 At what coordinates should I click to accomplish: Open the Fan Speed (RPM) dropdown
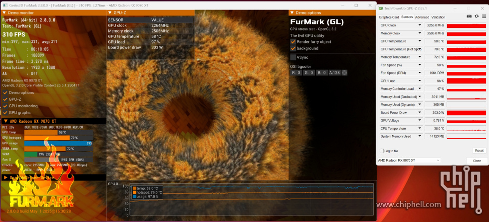[x=420, y=73]
